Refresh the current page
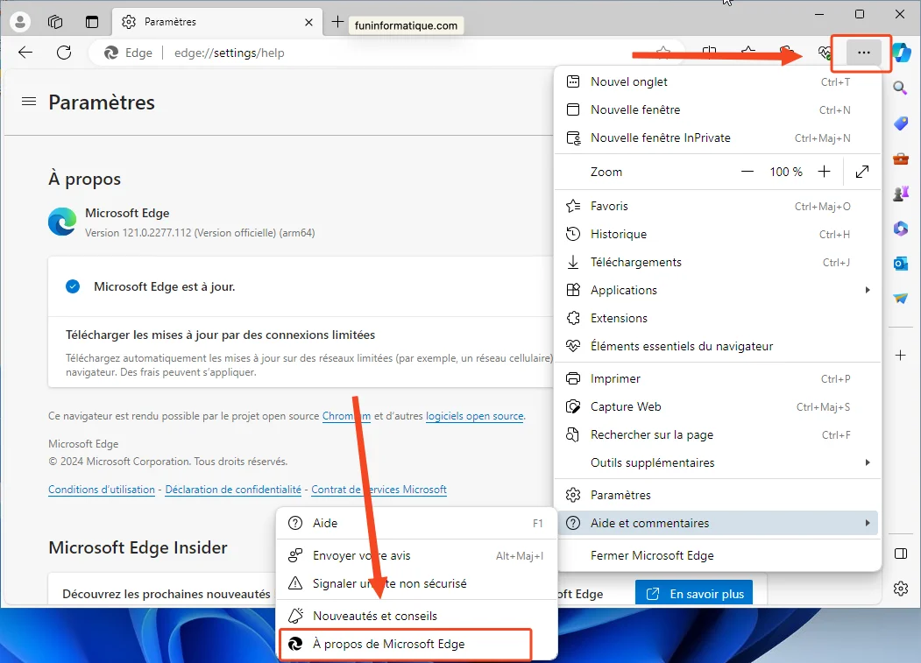Screen dimensions: 921x663 (62, 52)
